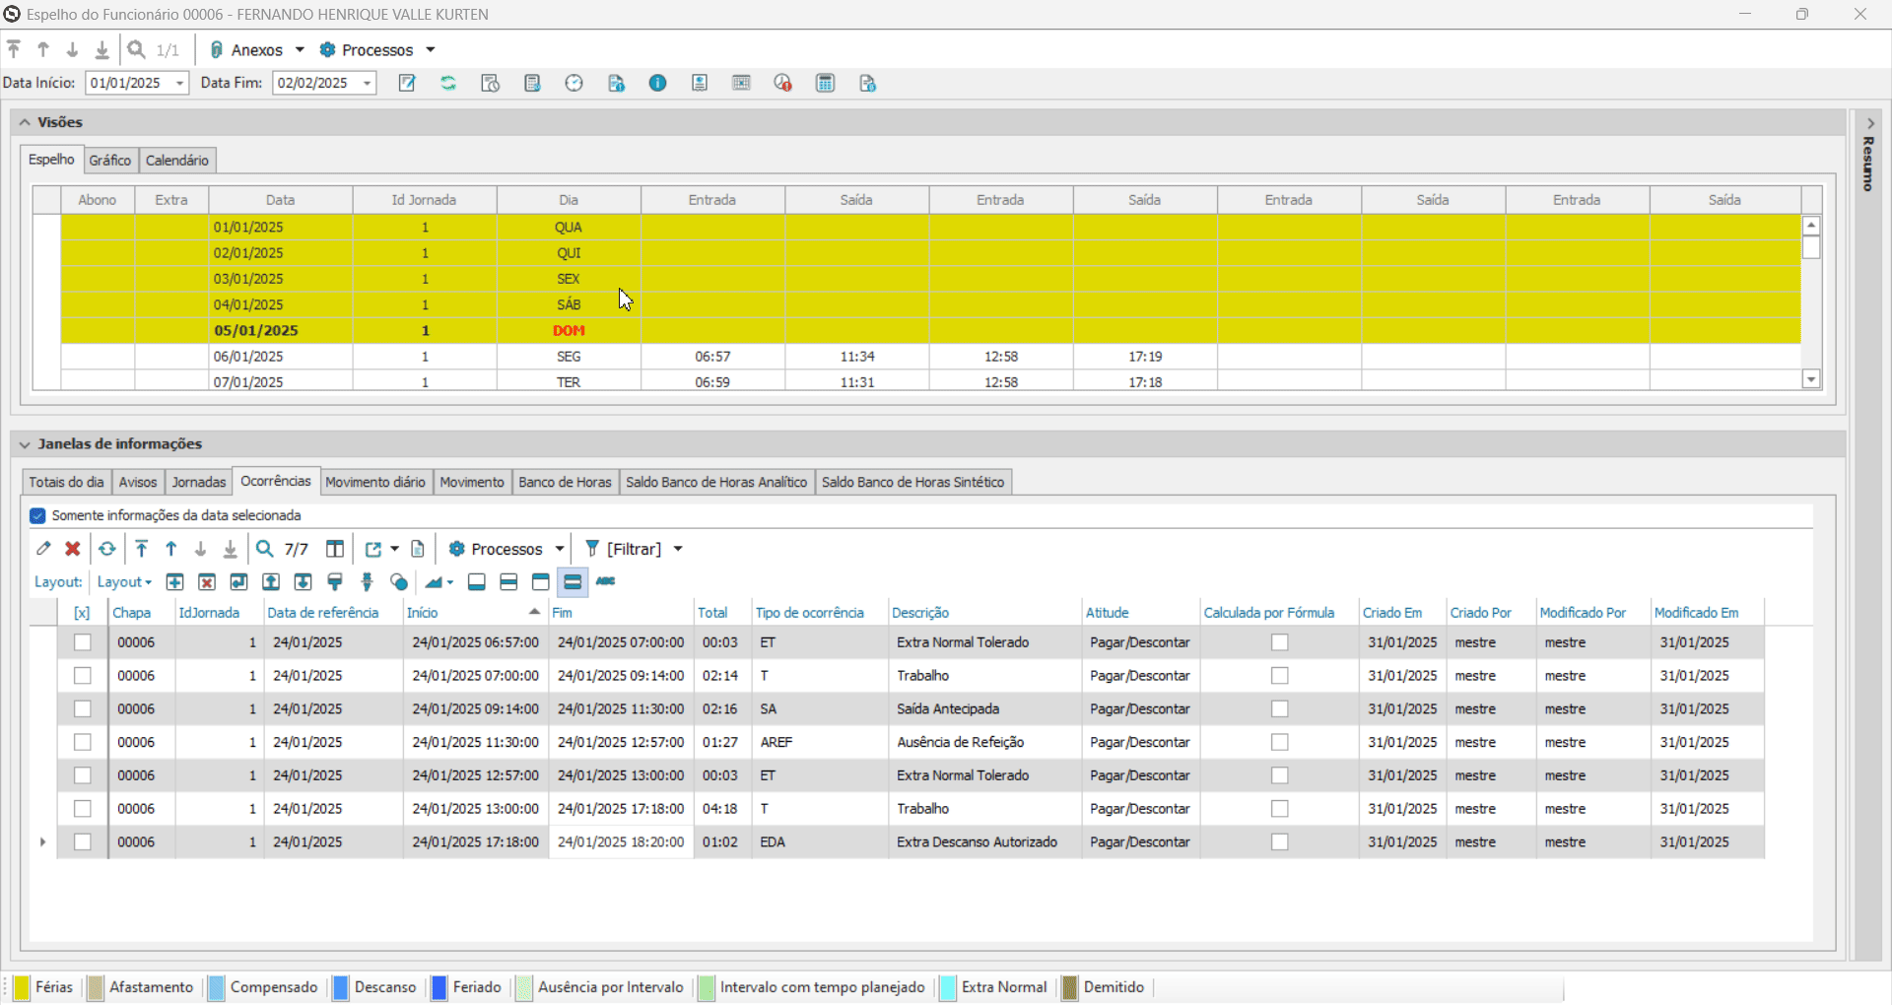Image resolution: width=1892 pixels, height=1005 pixels.
Task: Click the refresh icon in Ocorrências toolbar
Action: (107, 549)
